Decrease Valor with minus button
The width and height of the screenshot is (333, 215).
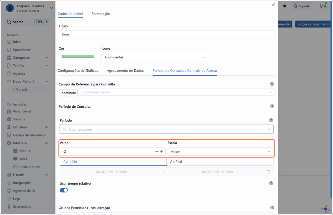pos(157,151)
